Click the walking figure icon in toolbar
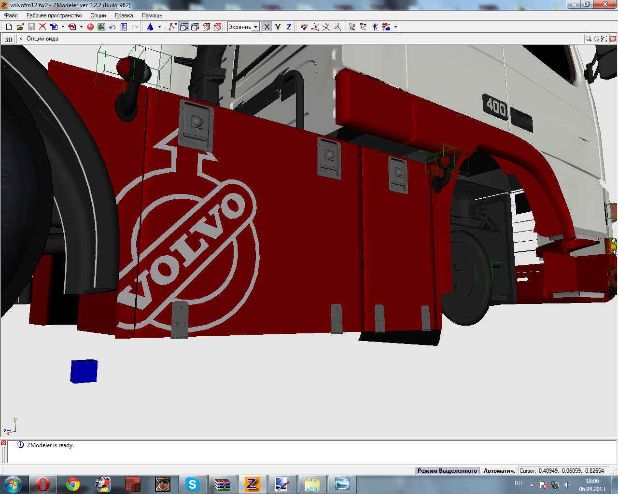 click(375, 27)
